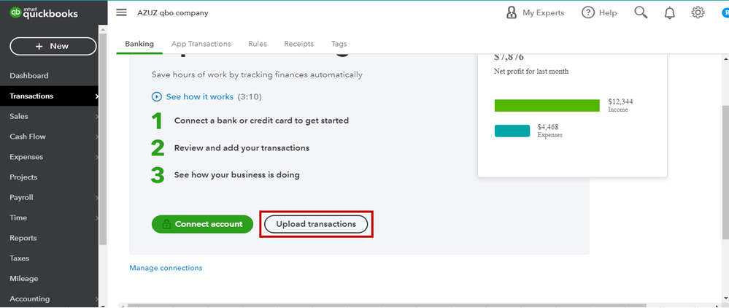Click the + New button
This screenshot has height=308, width=729.
pos(53,46)
